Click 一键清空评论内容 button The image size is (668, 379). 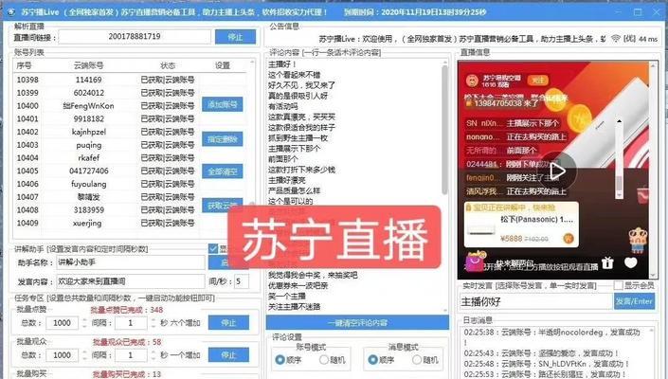tap(357, 323)
